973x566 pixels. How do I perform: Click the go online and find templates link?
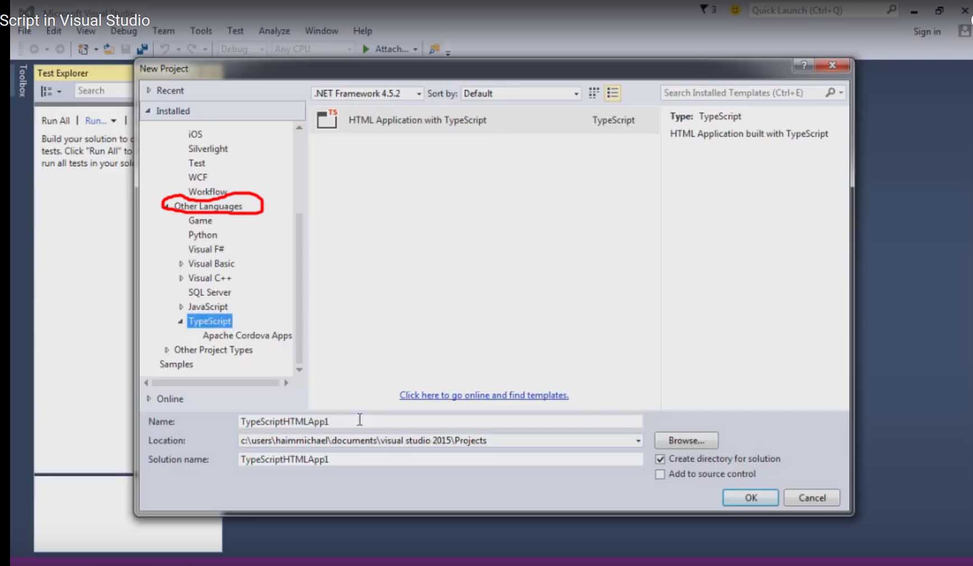coord(484,395)
